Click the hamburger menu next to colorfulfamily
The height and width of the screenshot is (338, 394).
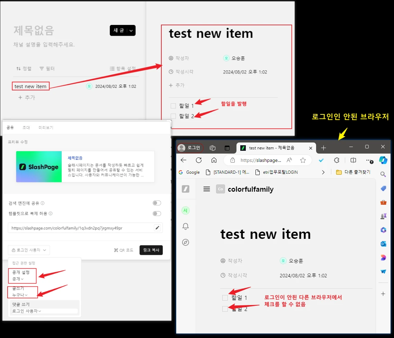click(x=207, y=189)
